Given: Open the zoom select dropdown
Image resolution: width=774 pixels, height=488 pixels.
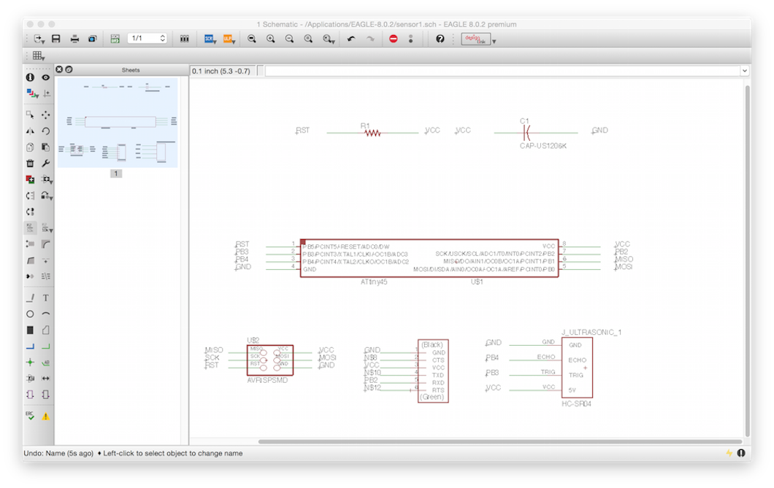Looking at the screenshot, I should [329, 39].
